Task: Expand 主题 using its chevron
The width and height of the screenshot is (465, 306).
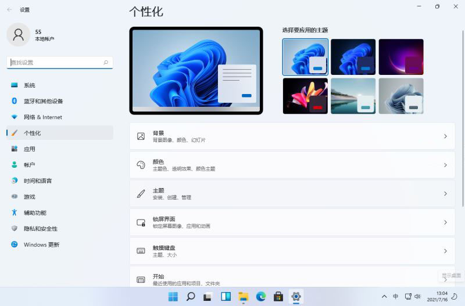Action: point(445,194)
